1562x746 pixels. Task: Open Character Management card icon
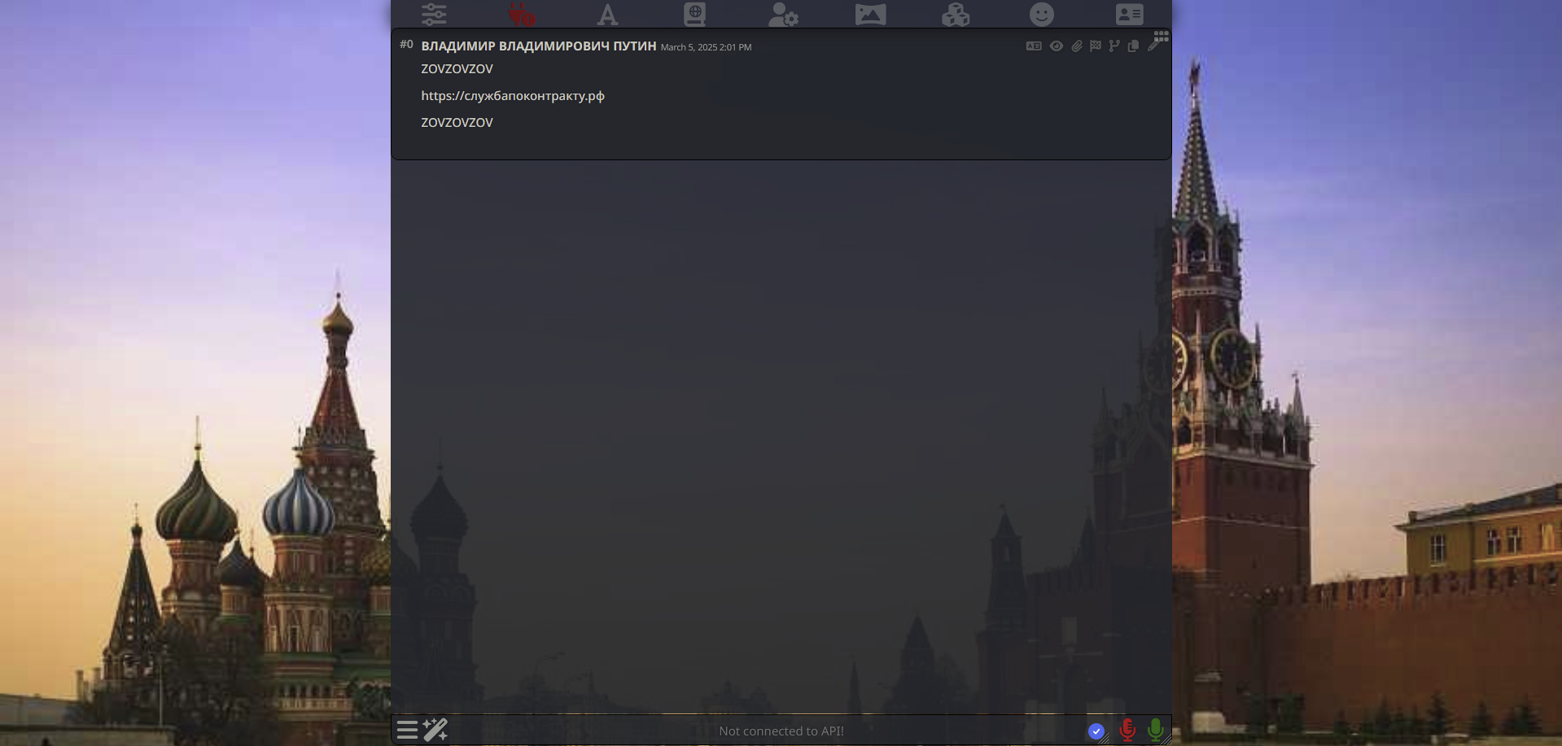tap(1129, 14)
